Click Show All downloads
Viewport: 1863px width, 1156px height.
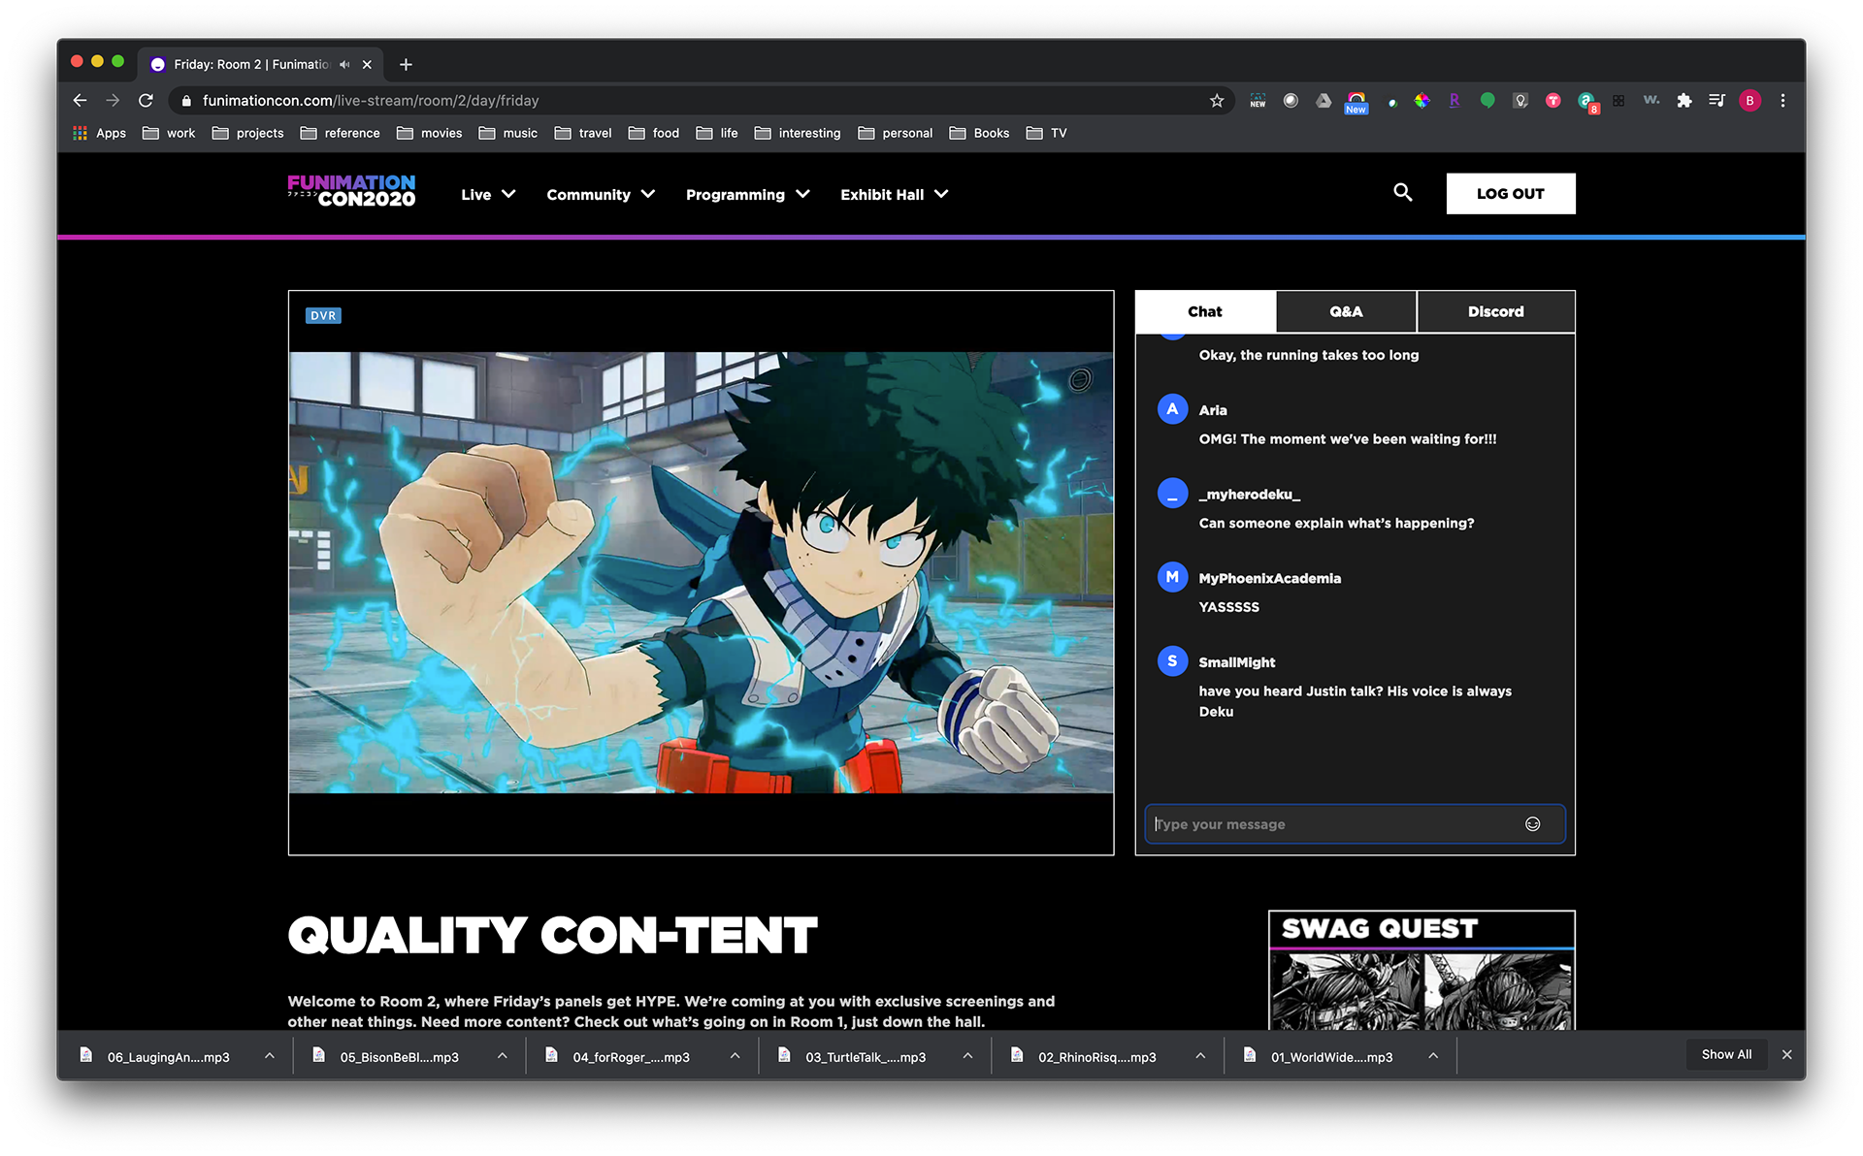pos(1726,1055)
